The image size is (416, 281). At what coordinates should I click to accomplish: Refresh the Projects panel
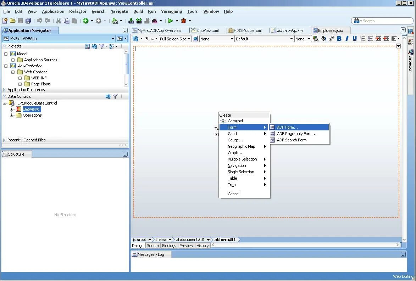coord(94,46)
